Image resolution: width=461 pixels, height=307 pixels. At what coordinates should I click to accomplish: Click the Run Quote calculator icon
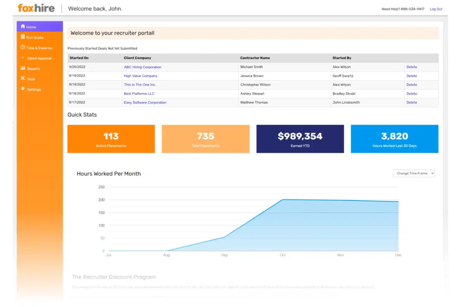pos(23,37)
